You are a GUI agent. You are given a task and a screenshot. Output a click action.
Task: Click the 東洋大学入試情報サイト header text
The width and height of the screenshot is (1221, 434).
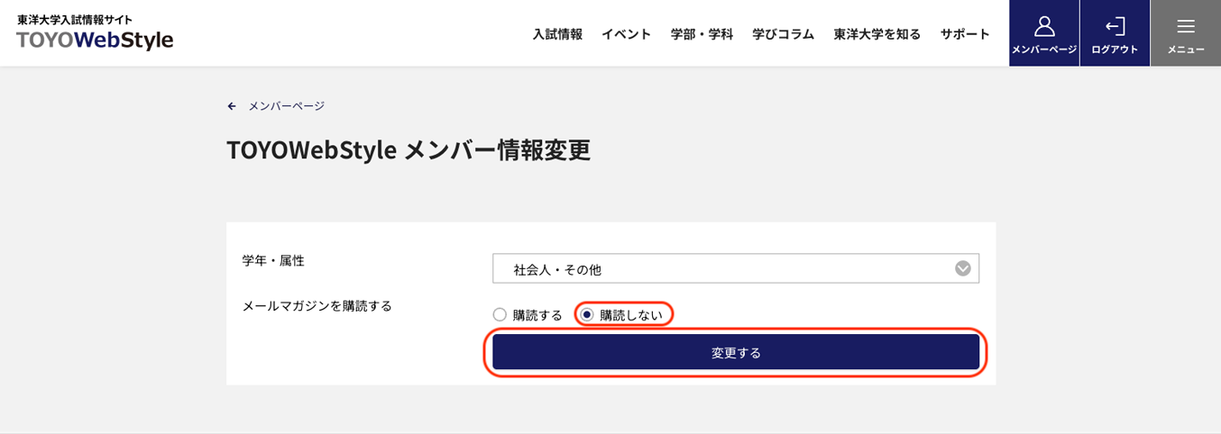click(x=75, y=19)
